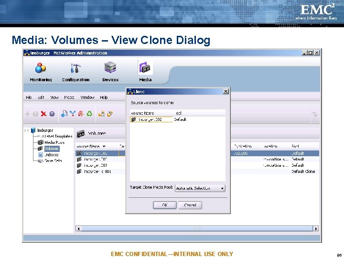Select third volume row in main table

point(197,165)
